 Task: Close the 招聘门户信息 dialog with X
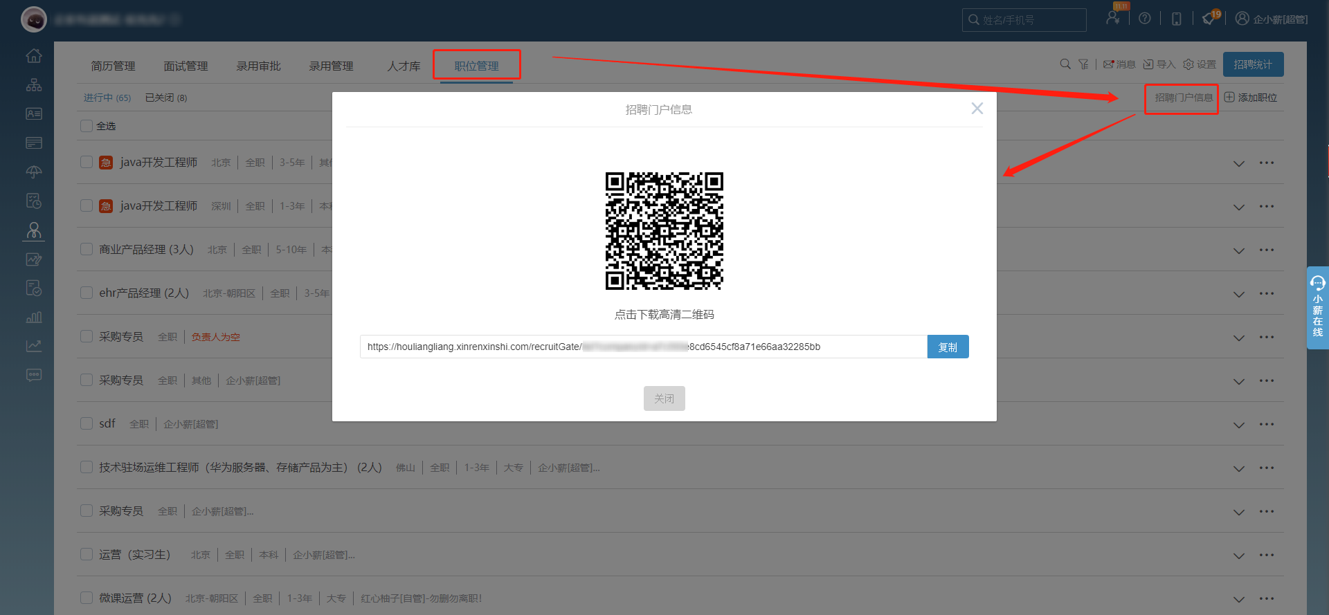(977, 109)
